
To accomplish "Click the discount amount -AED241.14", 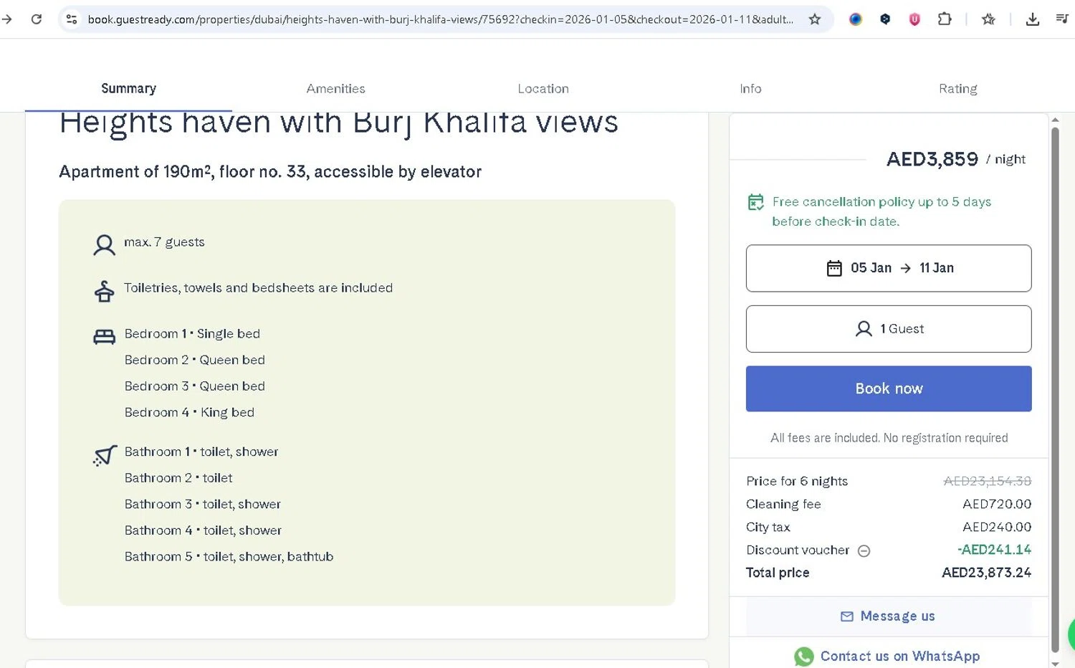I will tap(995, 550).
